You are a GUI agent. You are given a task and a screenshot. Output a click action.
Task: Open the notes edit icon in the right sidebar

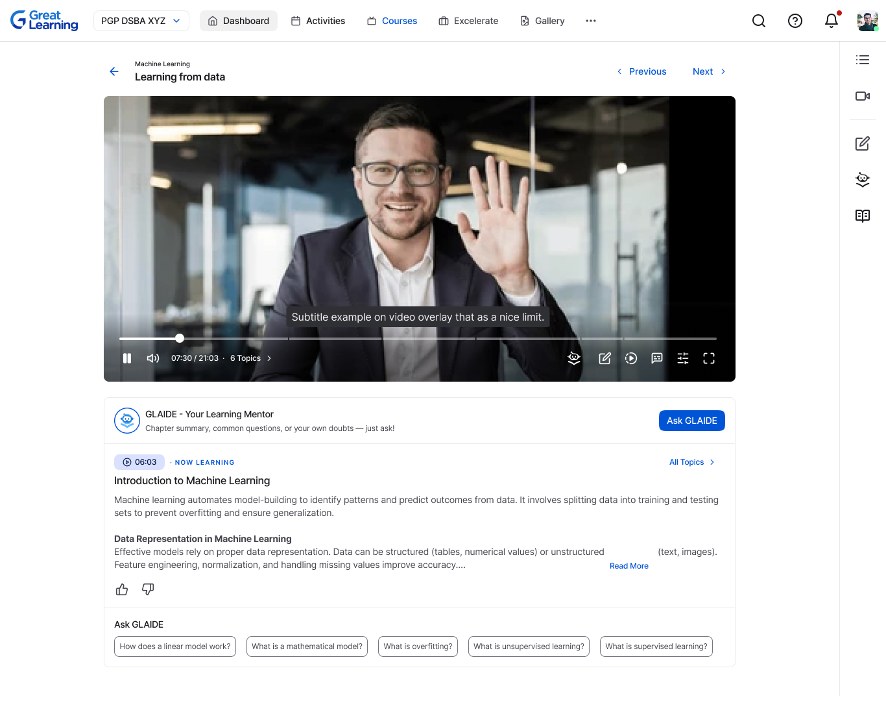[x=862, y=143]
